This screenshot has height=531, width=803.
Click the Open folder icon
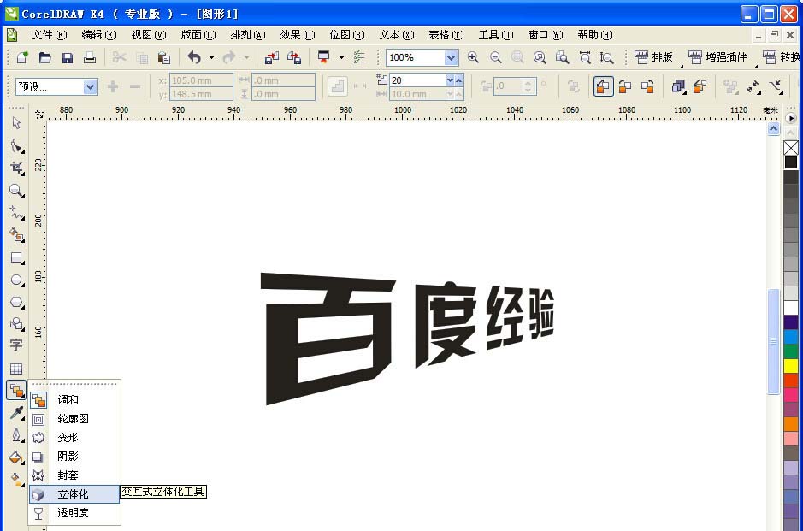pyautogui.click(x=44, y=57)
